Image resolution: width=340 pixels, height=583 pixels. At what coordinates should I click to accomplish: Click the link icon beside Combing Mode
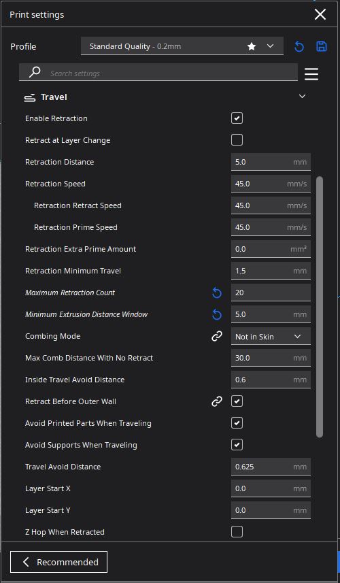(x=217, y=337)
